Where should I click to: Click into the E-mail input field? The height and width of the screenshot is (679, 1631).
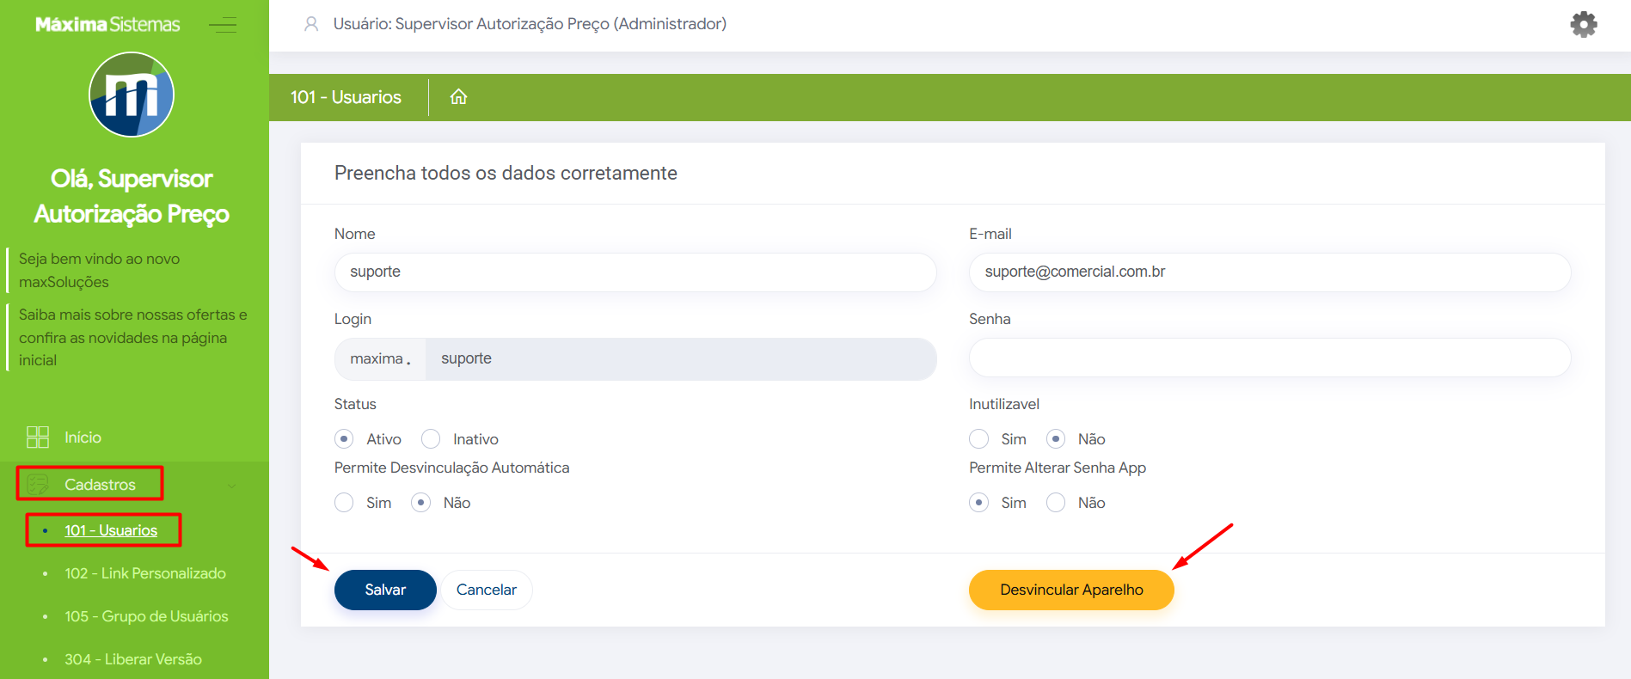tap(1269, 272)
